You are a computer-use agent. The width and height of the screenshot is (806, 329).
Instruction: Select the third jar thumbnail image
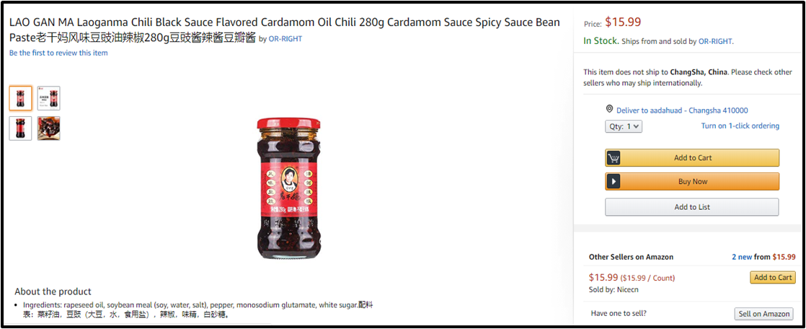coord(21,128)
